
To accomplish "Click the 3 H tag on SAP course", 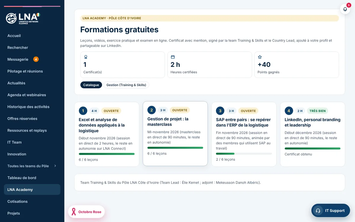I will pos(231,111).
